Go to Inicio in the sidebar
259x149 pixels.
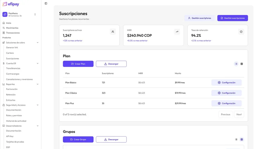pyautogui.click(x=9, y=23)
